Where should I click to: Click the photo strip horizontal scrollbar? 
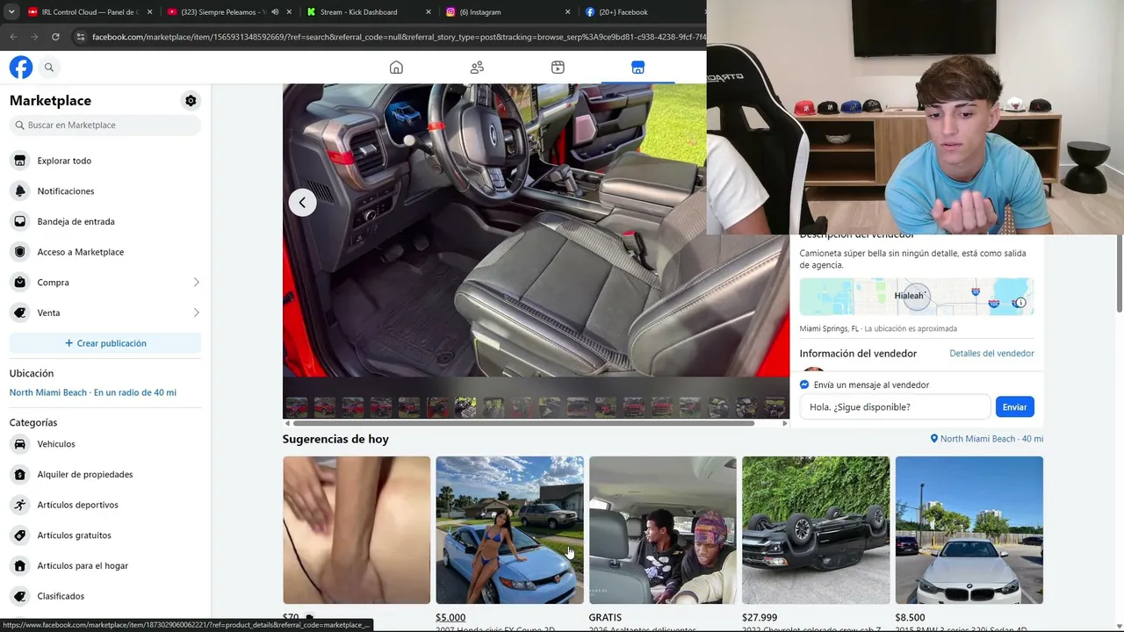(x=523, y=424)
